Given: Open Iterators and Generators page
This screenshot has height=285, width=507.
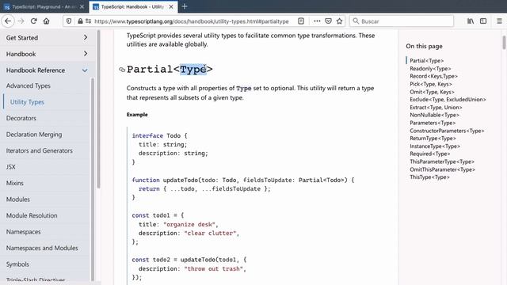Looking at the screenshot, I should [x=39, y=150].
